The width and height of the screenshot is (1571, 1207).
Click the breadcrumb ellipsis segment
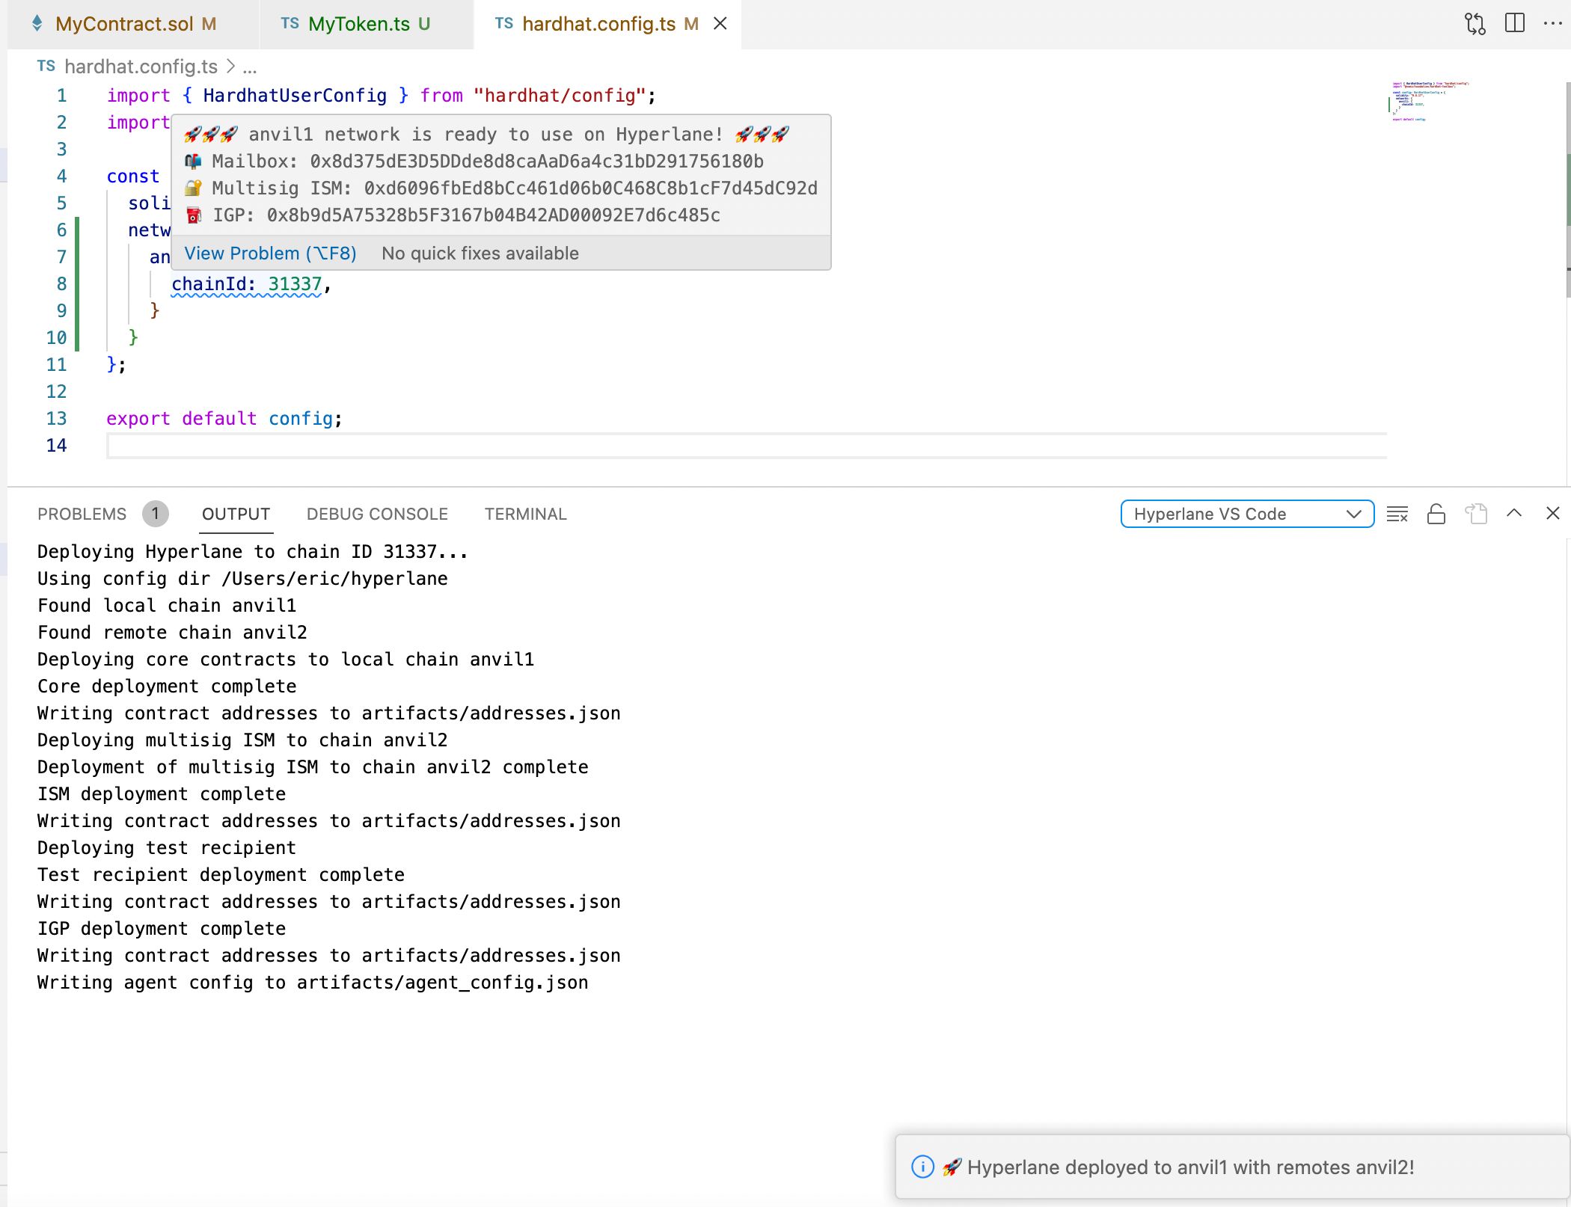[x=250, y=67]
